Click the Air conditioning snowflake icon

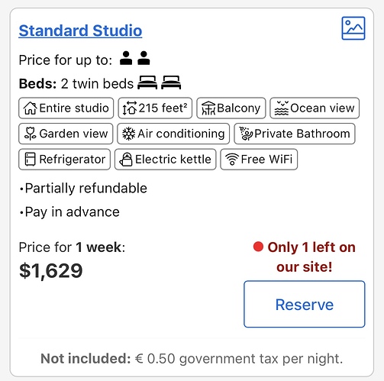(129, 134)
